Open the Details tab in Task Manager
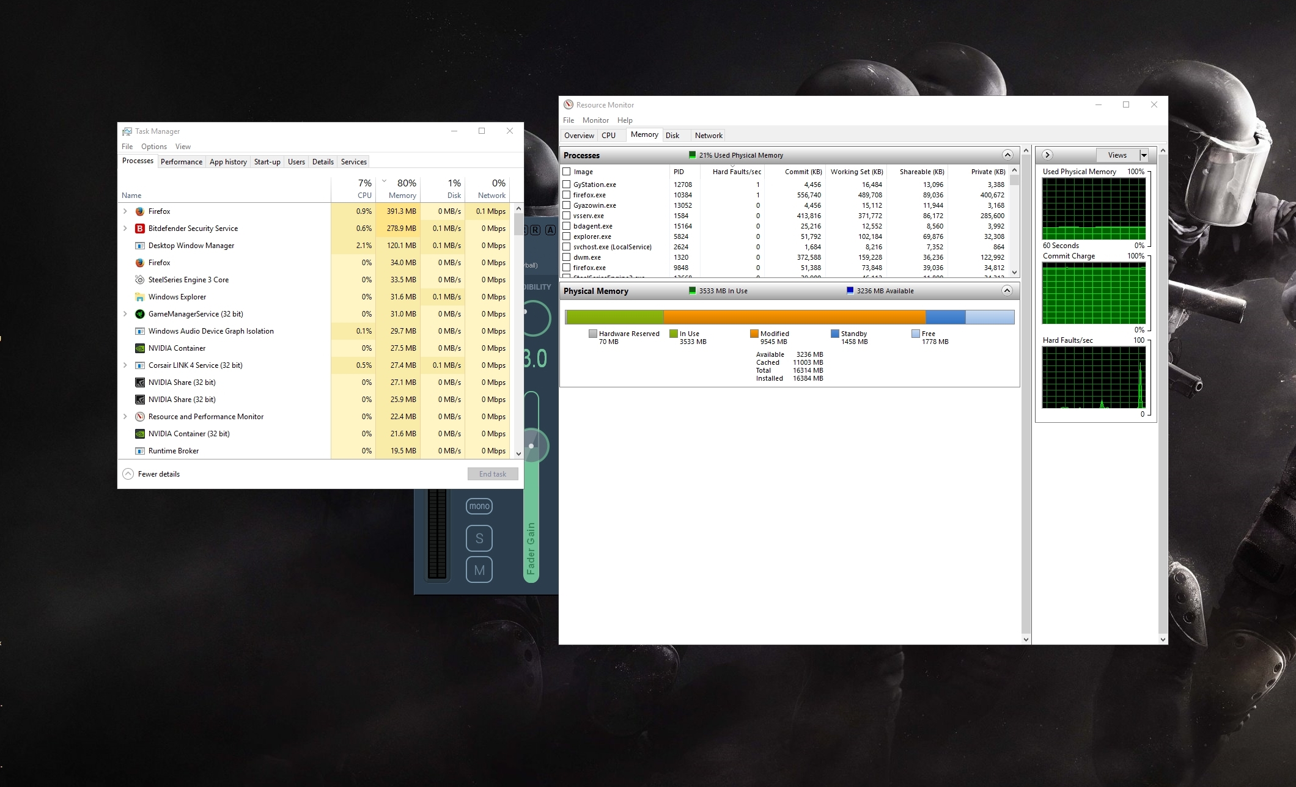Screen dimensions: 1296x787 pyautogui.click(x=323, y=162)
